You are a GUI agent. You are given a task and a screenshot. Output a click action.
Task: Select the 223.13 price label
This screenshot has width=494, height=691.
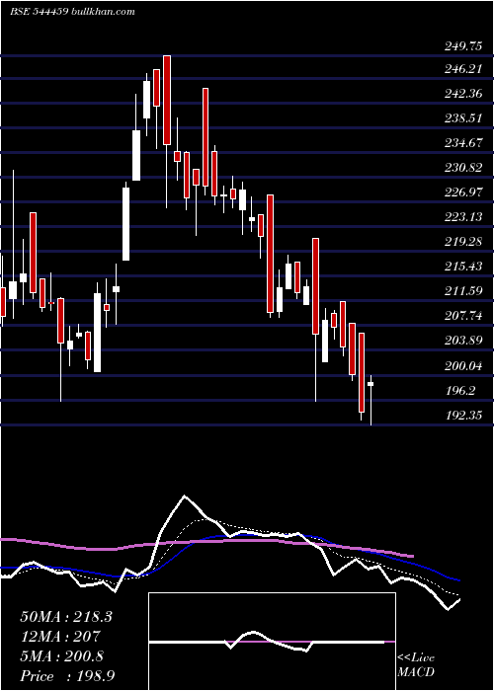(463, 217)
